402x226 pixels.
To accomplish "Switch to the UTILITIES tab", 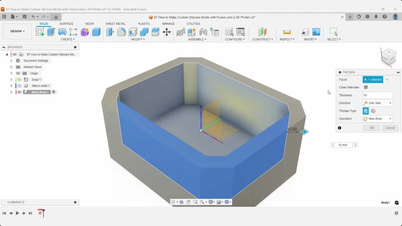I will (x=193, y=24).
